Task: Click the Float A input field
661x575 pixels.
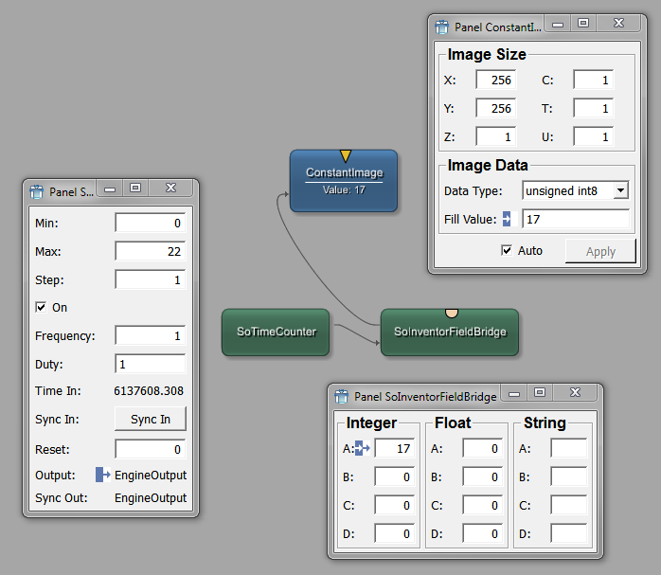Action: click(x=482, y=449)
